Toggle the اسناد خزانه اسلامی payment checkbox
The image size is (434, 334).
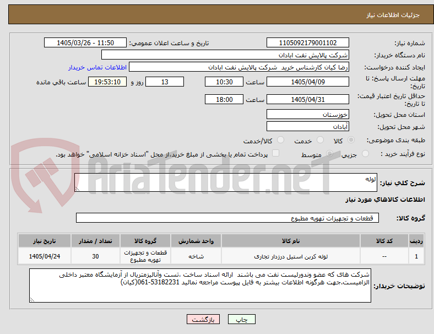(276, 153)
